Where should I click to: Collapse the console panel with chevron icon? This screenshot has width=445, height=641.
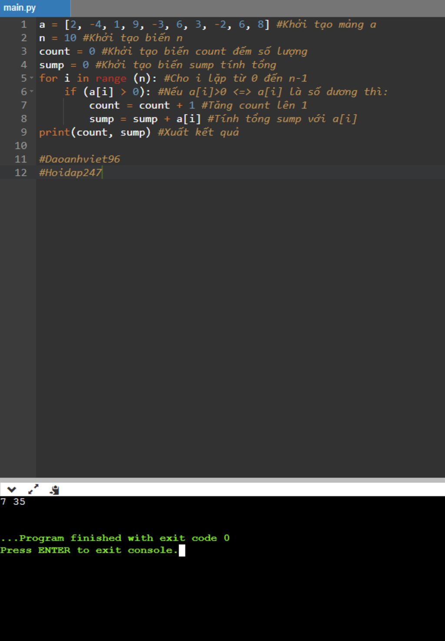point(12,490)
